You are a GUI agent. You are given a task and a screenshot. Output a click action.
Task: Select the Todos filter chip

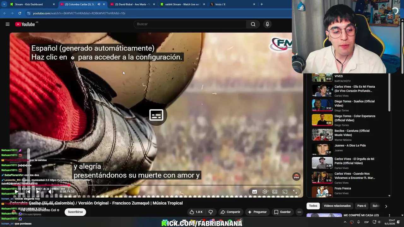coord(313,206)
